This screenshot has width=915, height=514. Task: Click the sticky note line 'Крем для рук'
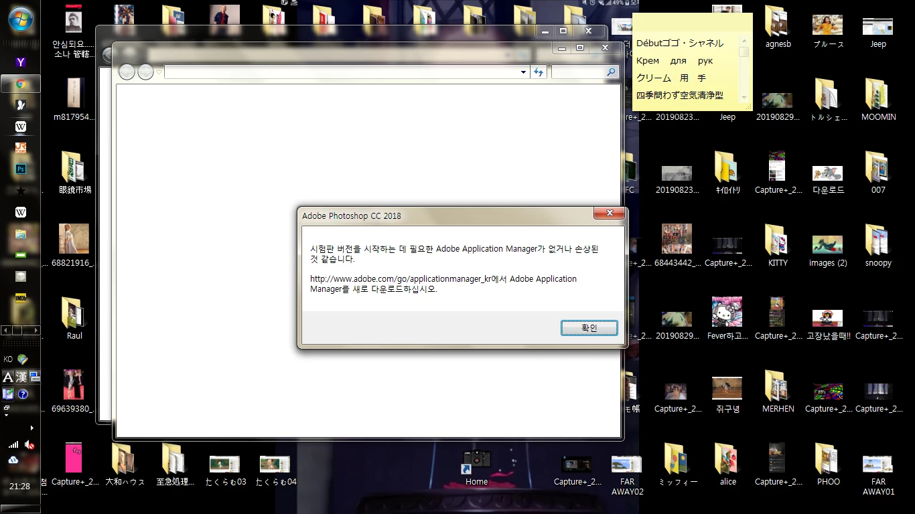[x=675, y=60]
